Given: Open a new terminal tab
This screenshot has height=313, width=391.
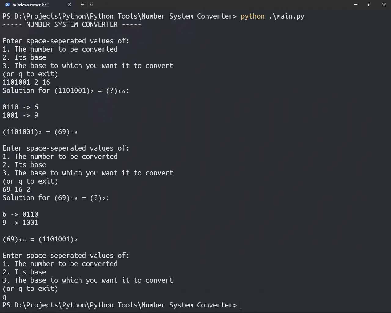Looking at the screenshot, I should pyautogui.click(x=82, y=5).
